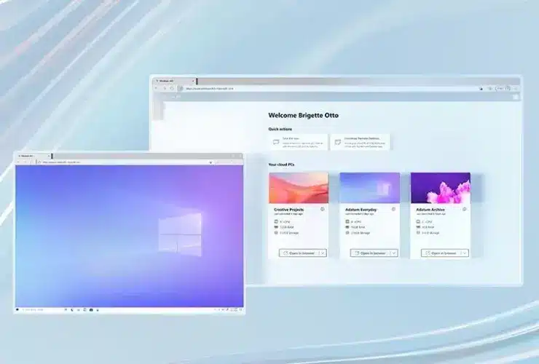Image resolution: width=539 pixels, height=364 pixels.
Task: Click the favorites star in back window address bar
Action: click(481, 89)
